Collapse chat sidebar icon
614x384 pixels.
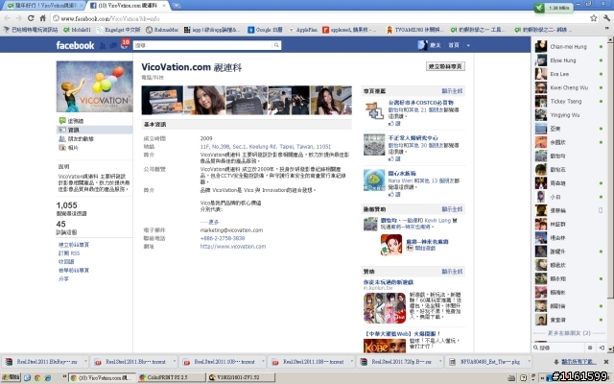click(602, 348)
